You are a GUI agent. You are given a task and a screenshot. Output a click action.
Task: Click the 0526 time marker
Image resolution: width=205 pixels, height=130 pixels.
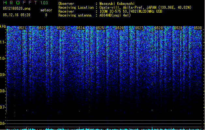pos(120,28)
